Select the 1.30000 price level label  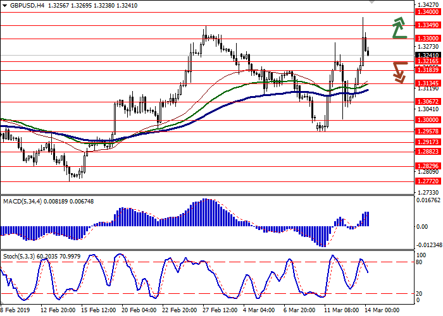click(428, 119)
